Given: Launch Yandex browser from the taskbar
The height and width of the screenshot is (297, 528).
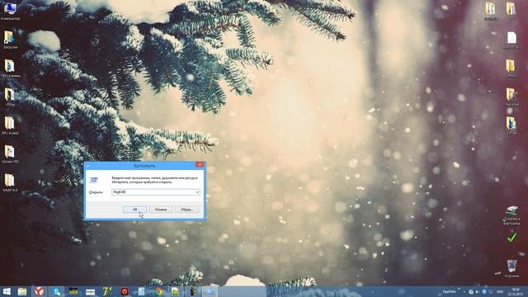Looking at the screenshot, I should click(x=40, y=291).
